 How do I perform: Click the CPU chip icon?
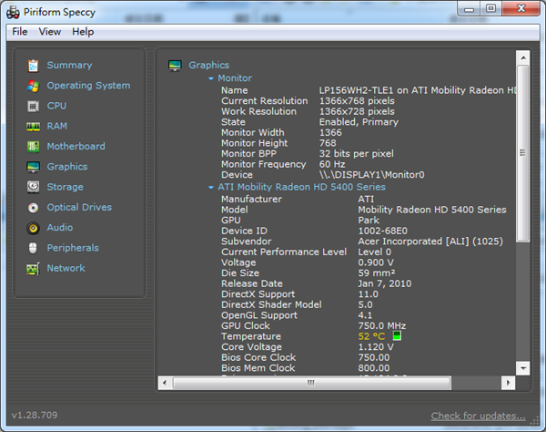[x=33, y=106]
